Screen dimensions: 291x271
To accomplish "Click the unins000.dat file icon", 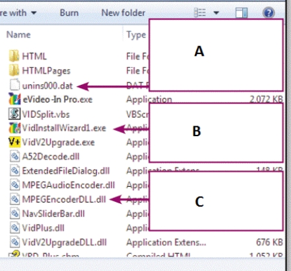I will click(14, 85).
